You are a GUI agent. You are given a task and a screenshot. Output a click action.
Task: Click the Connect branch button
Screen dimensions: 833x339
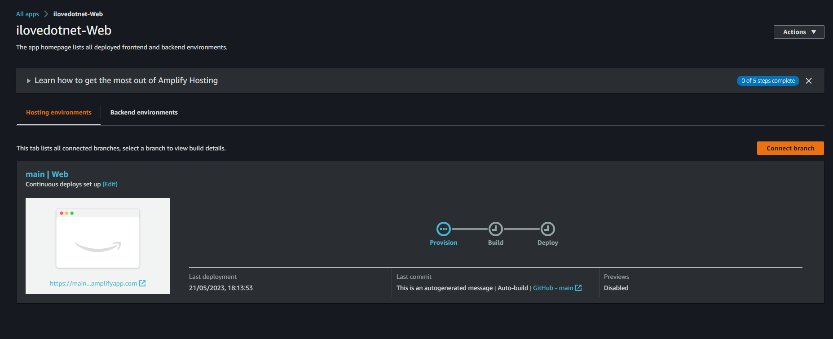tap(790, 148)
